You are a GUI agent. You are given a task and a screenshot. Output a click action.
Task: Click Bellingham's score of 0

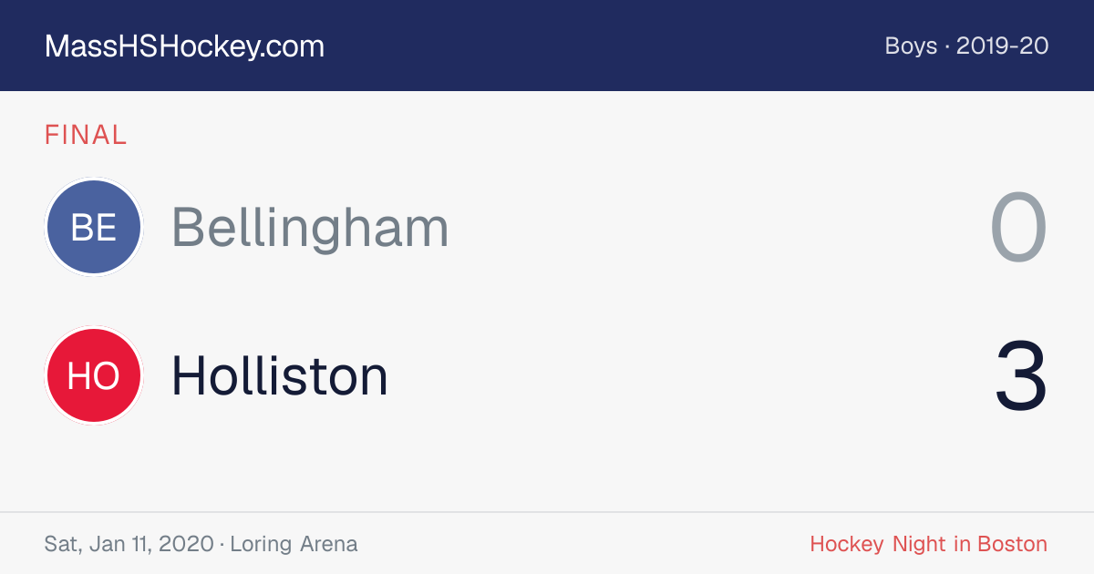pyautogui.click(x=1019, y=228)
